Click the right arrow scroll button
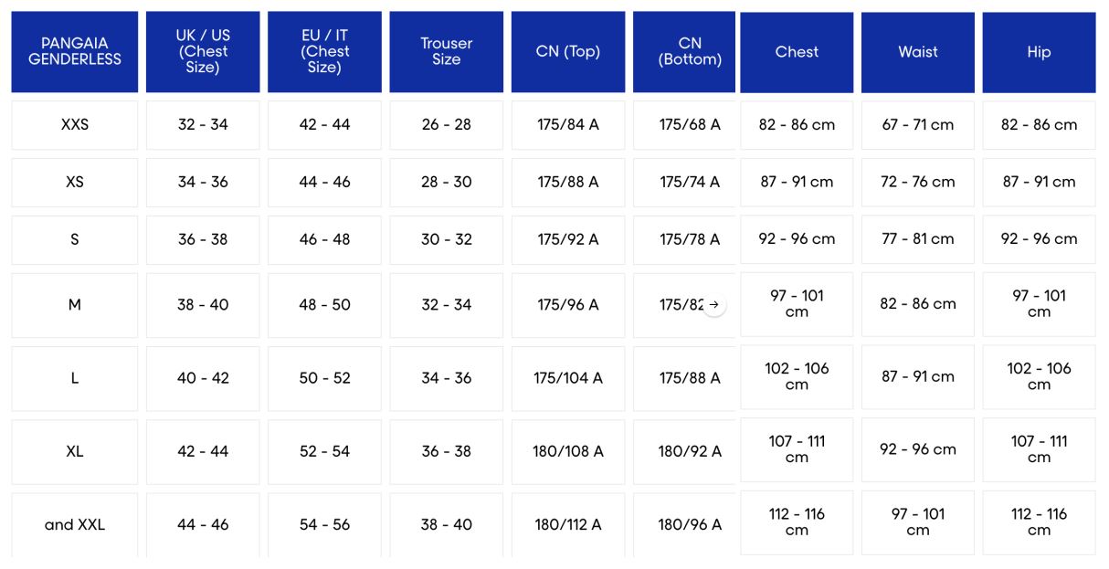Viewport: 1109px width, 569px height. point(714,305)
